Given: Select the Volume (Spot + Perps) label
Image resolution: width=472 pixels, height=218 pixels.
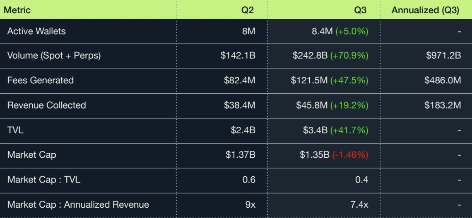Looking at the screenshot, I should (54, 56).
